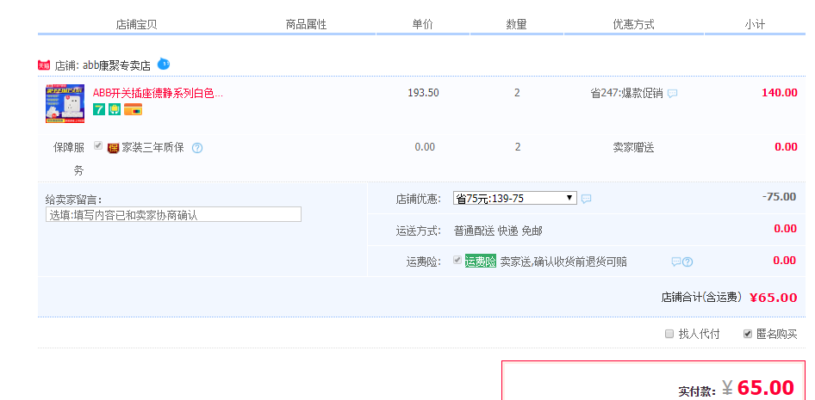Click the 普通配送 快递 免邮 shipping text
This screenshot has height=400, width=815.
point(498,231)
